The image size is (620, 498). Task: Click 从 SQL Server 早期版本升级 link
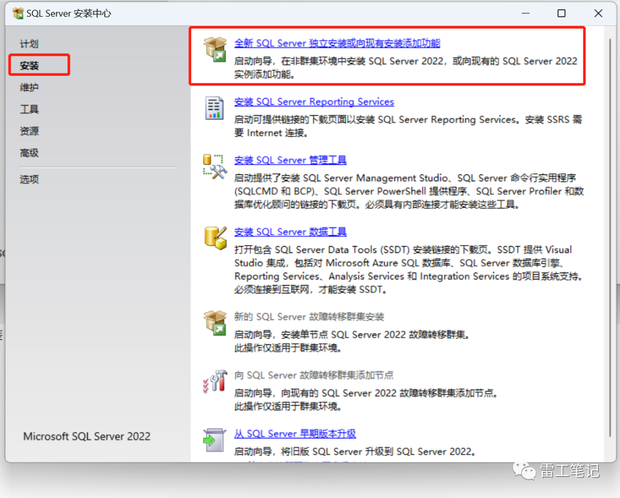[x=295, y=434]
